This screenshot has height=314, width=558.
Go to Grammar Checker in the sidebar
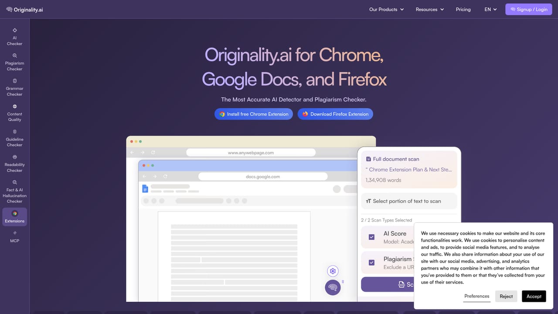click(x=14, y=87)
